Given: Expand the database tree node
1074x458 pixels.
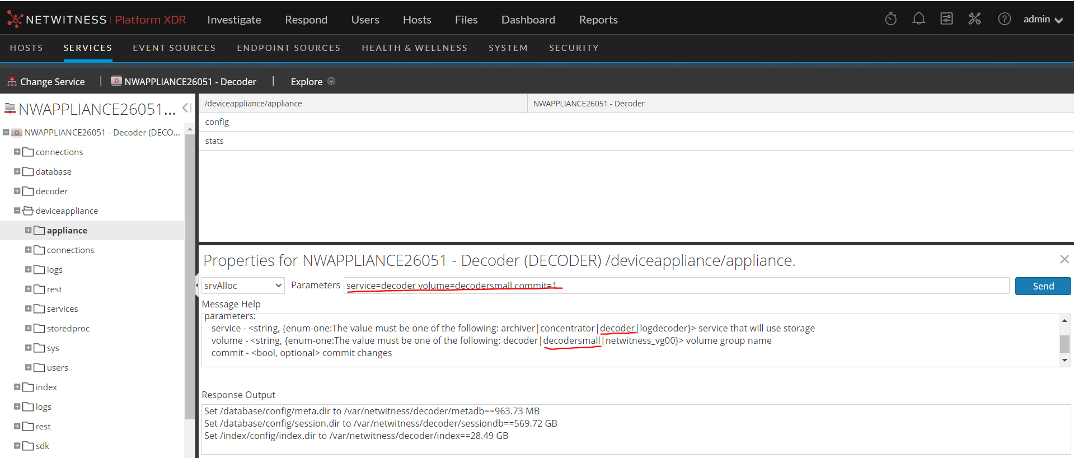Looking at the screenshot, I should coord(17,171).
